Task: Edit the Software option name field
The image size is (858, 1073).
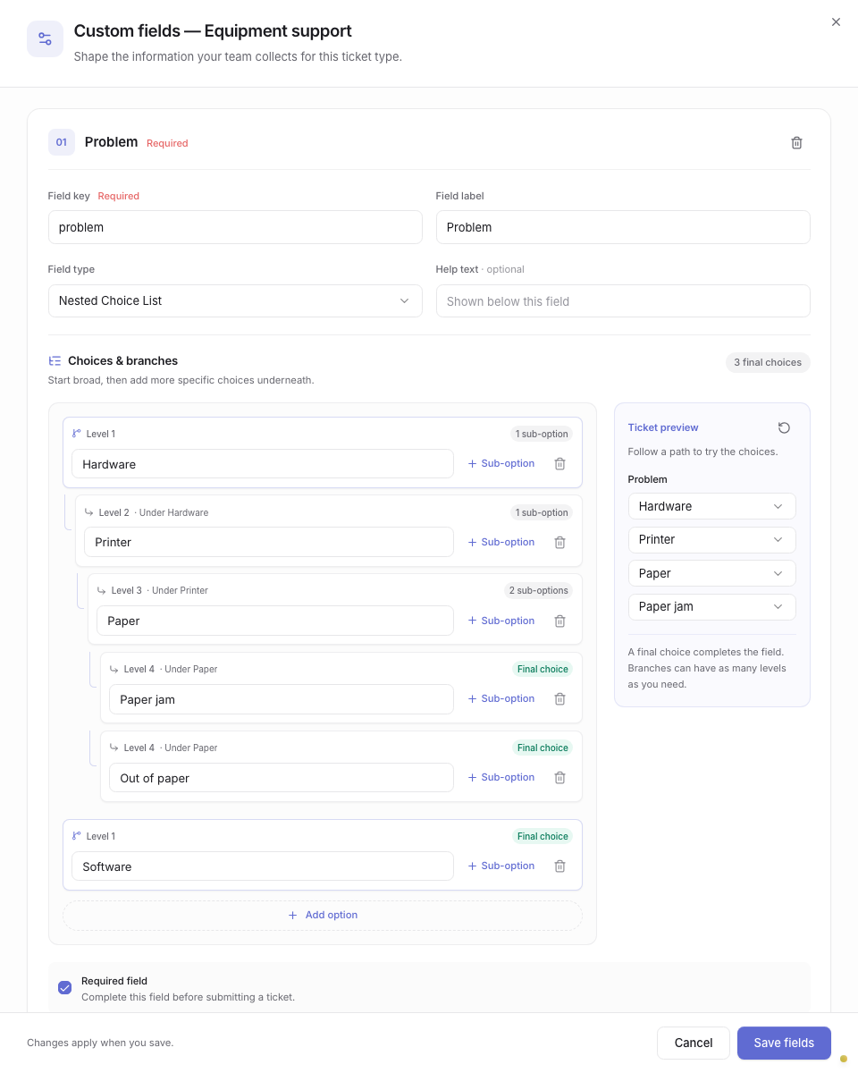Action: pos(263,866)
